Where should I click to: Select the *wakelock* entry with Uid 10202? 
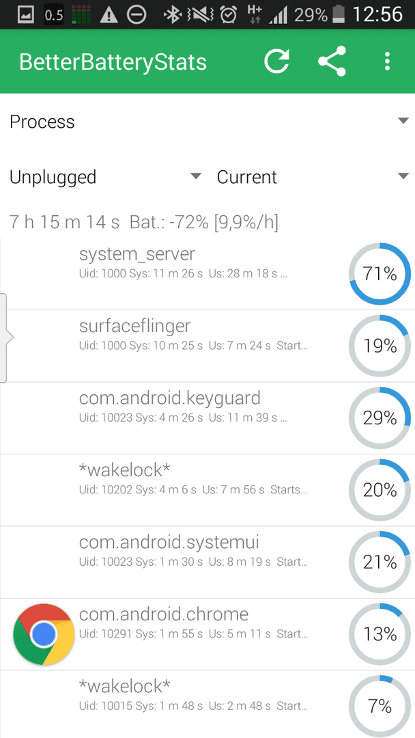(x=207, y=490)
